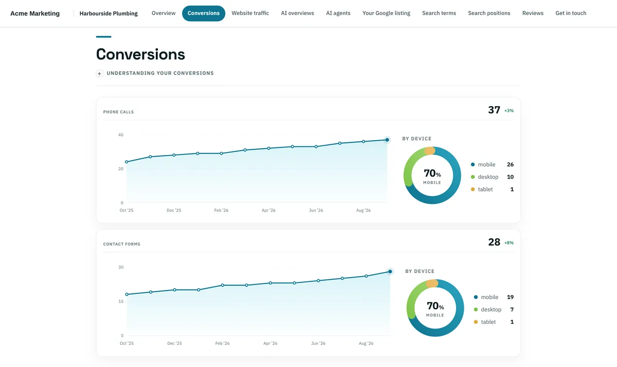
Task: Open Search positions tab
Action: click(x=489, y=13)
